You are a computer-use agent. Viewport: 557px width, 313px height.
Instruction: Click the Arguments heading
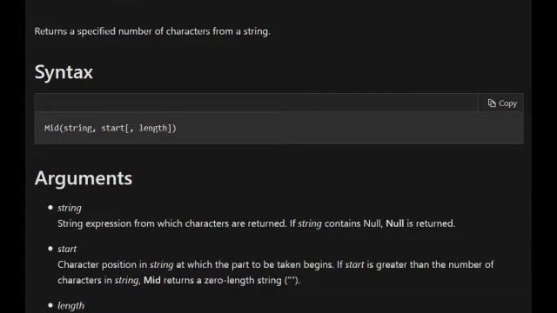84,178
